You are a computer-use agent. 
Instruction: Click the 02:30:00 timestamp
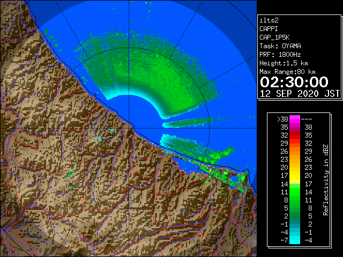[294, 82]
